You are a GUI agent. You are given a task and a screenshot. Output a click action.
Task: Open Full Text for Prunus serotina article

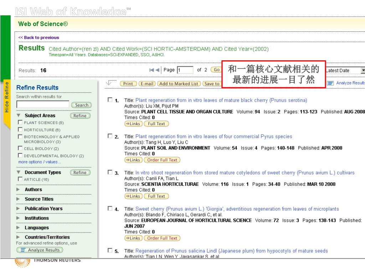[x=156, y=124]
